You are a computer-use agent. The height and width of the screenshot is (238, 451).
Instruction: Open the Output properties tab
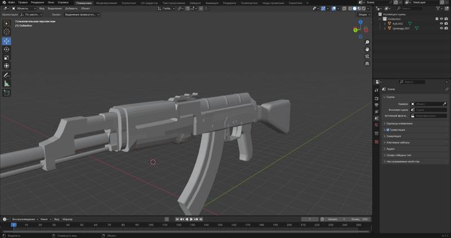pyautogui.click(x=377, y=105)
